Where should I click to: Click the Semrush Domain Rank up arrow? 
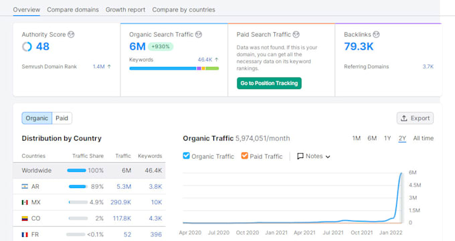coord(109,66)
